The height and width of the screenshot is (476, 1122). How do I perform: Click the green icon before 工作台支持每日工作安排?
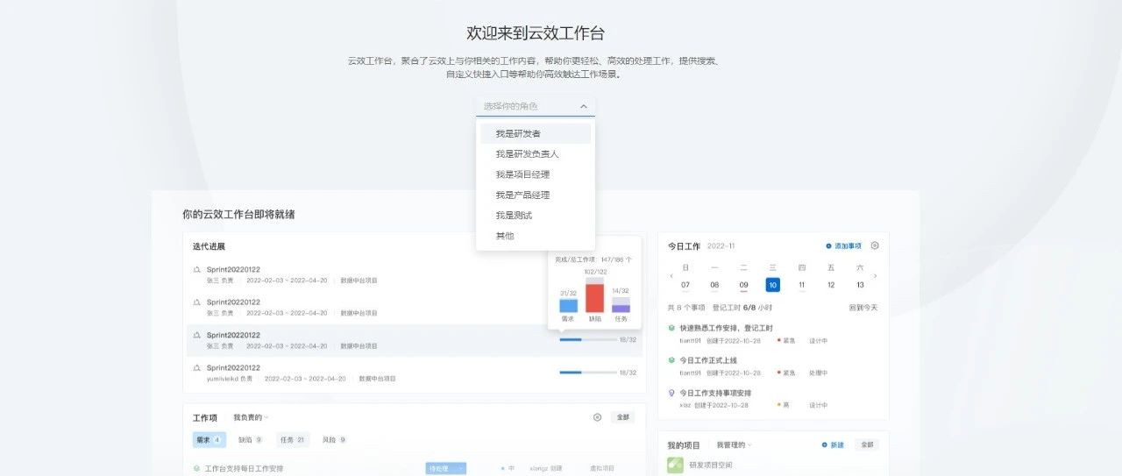[x=196, y=468]
